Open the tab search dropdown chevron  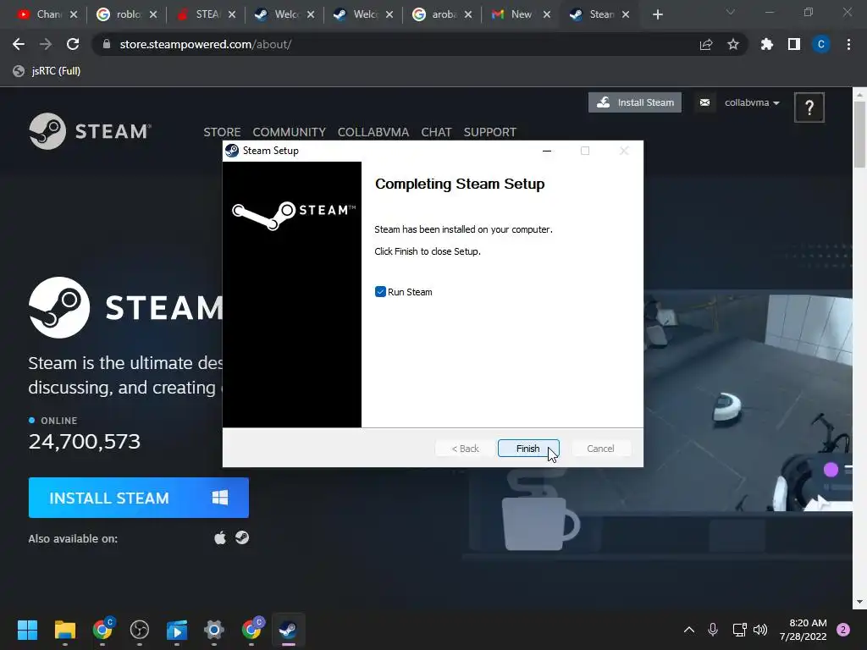click(x=731, y=12)
